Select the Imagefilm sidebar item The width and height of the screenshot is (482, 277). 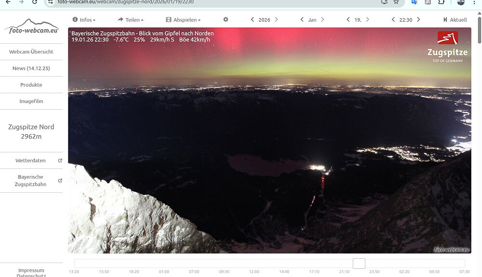pos(31,101)
